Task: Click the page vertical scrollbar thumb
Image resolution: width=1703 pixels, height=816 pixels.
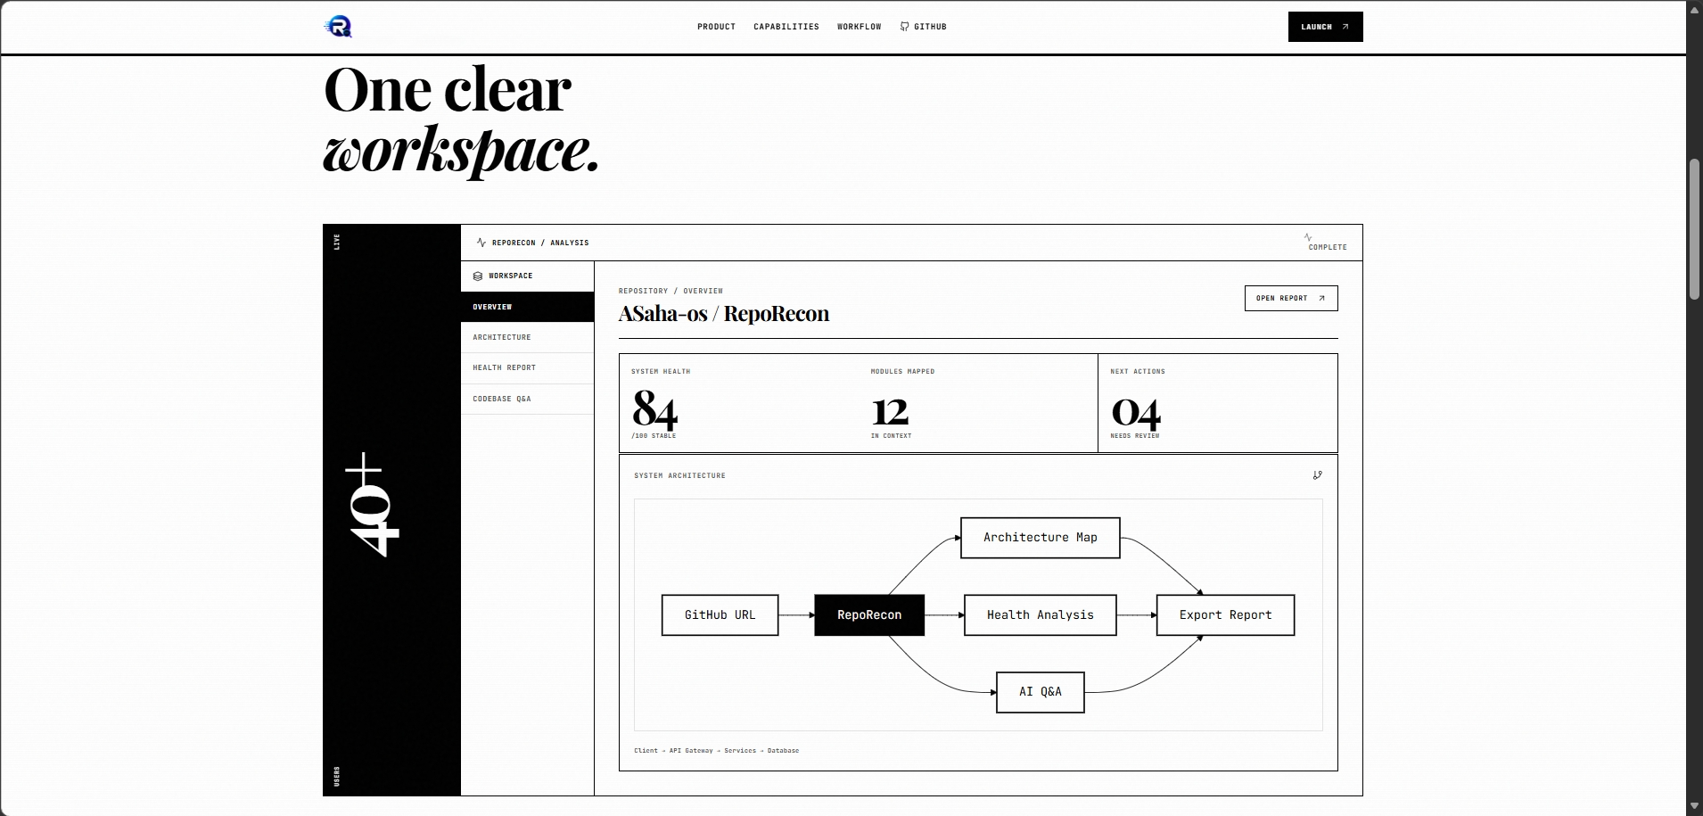Action: click(x=1694, y=229)
